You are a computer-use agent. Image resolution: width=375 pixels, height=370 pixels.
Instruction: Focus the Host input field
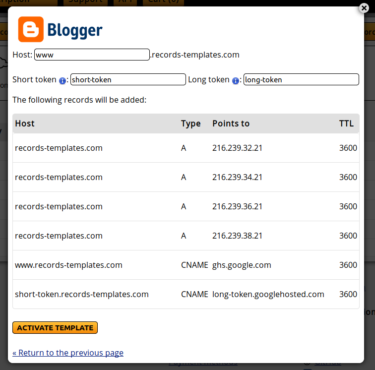pyautogui.click(x=92, y=55)
